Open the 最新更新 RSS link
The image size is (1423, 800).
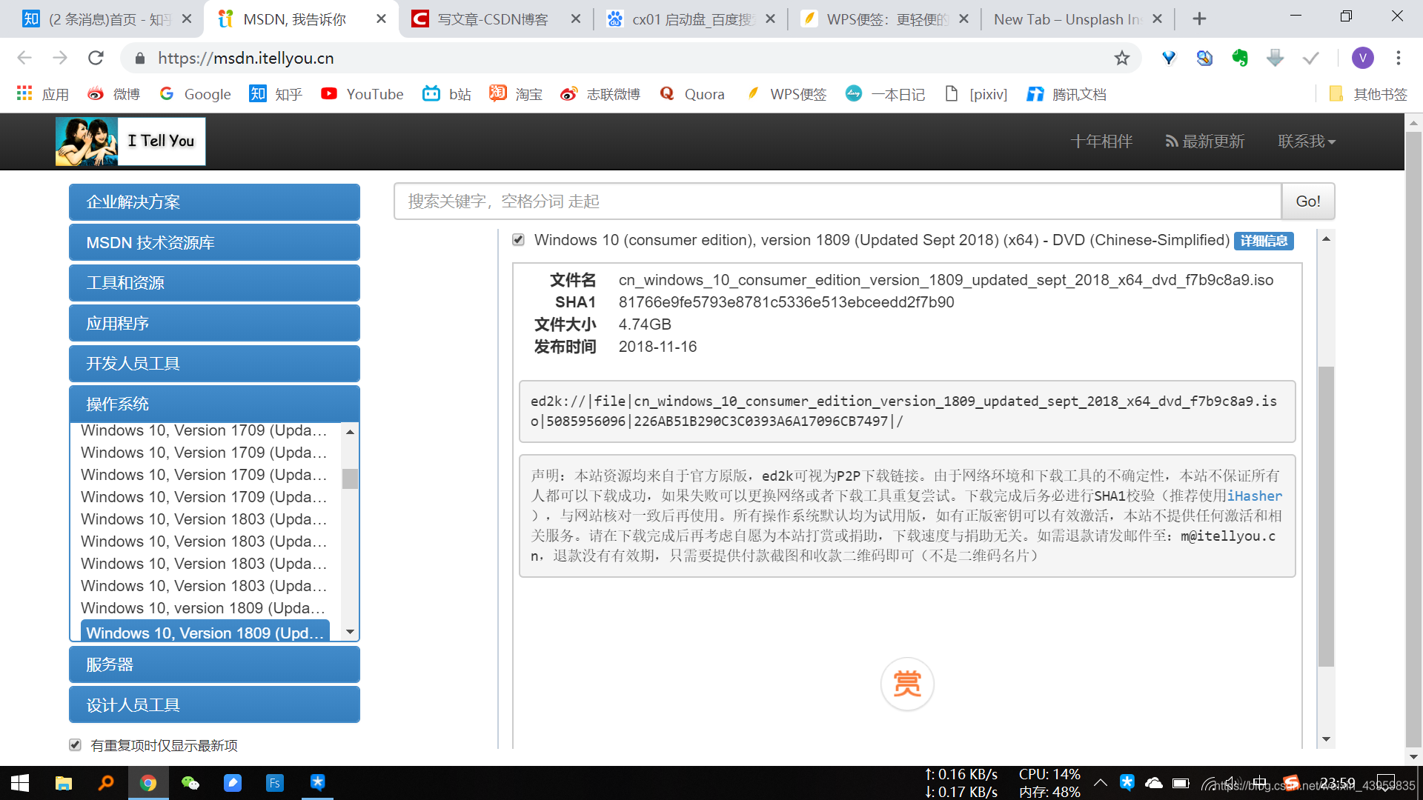1204,141
